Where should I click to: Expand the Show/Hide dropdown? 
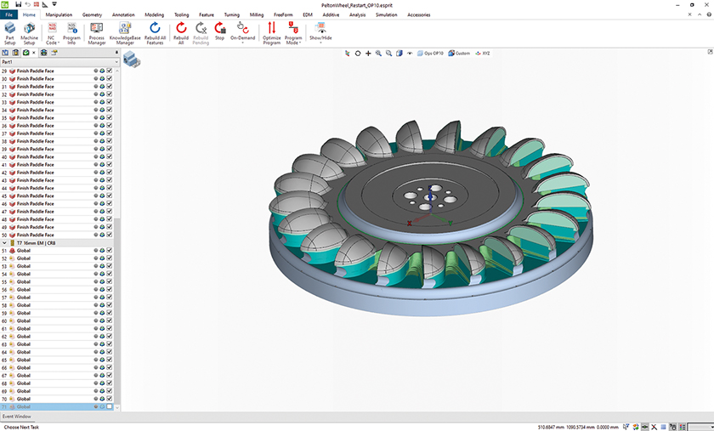click(x=320, y=43)
